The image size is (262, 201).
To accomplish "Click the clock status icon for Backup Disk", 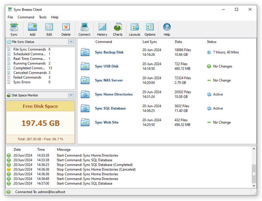I will pyautogui.click(x=209, y=52).
